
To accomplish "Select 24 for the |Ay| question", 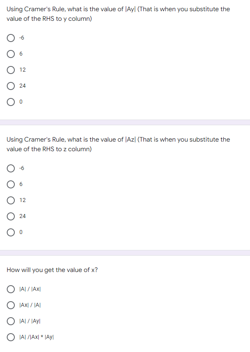I will [x=11, y=86].
